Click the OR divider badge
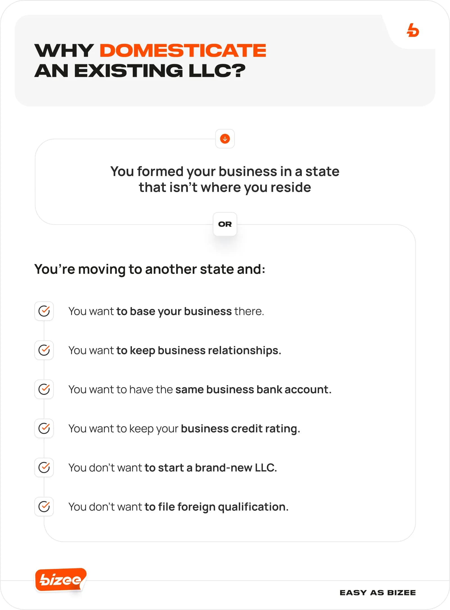 pyautogui.click(x=225, y=224)
